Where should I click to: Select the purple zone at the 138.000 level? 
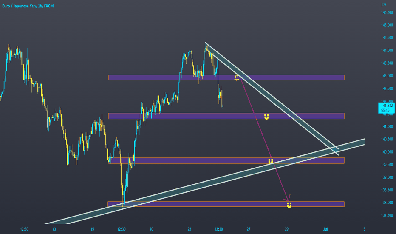click(226, 204)
